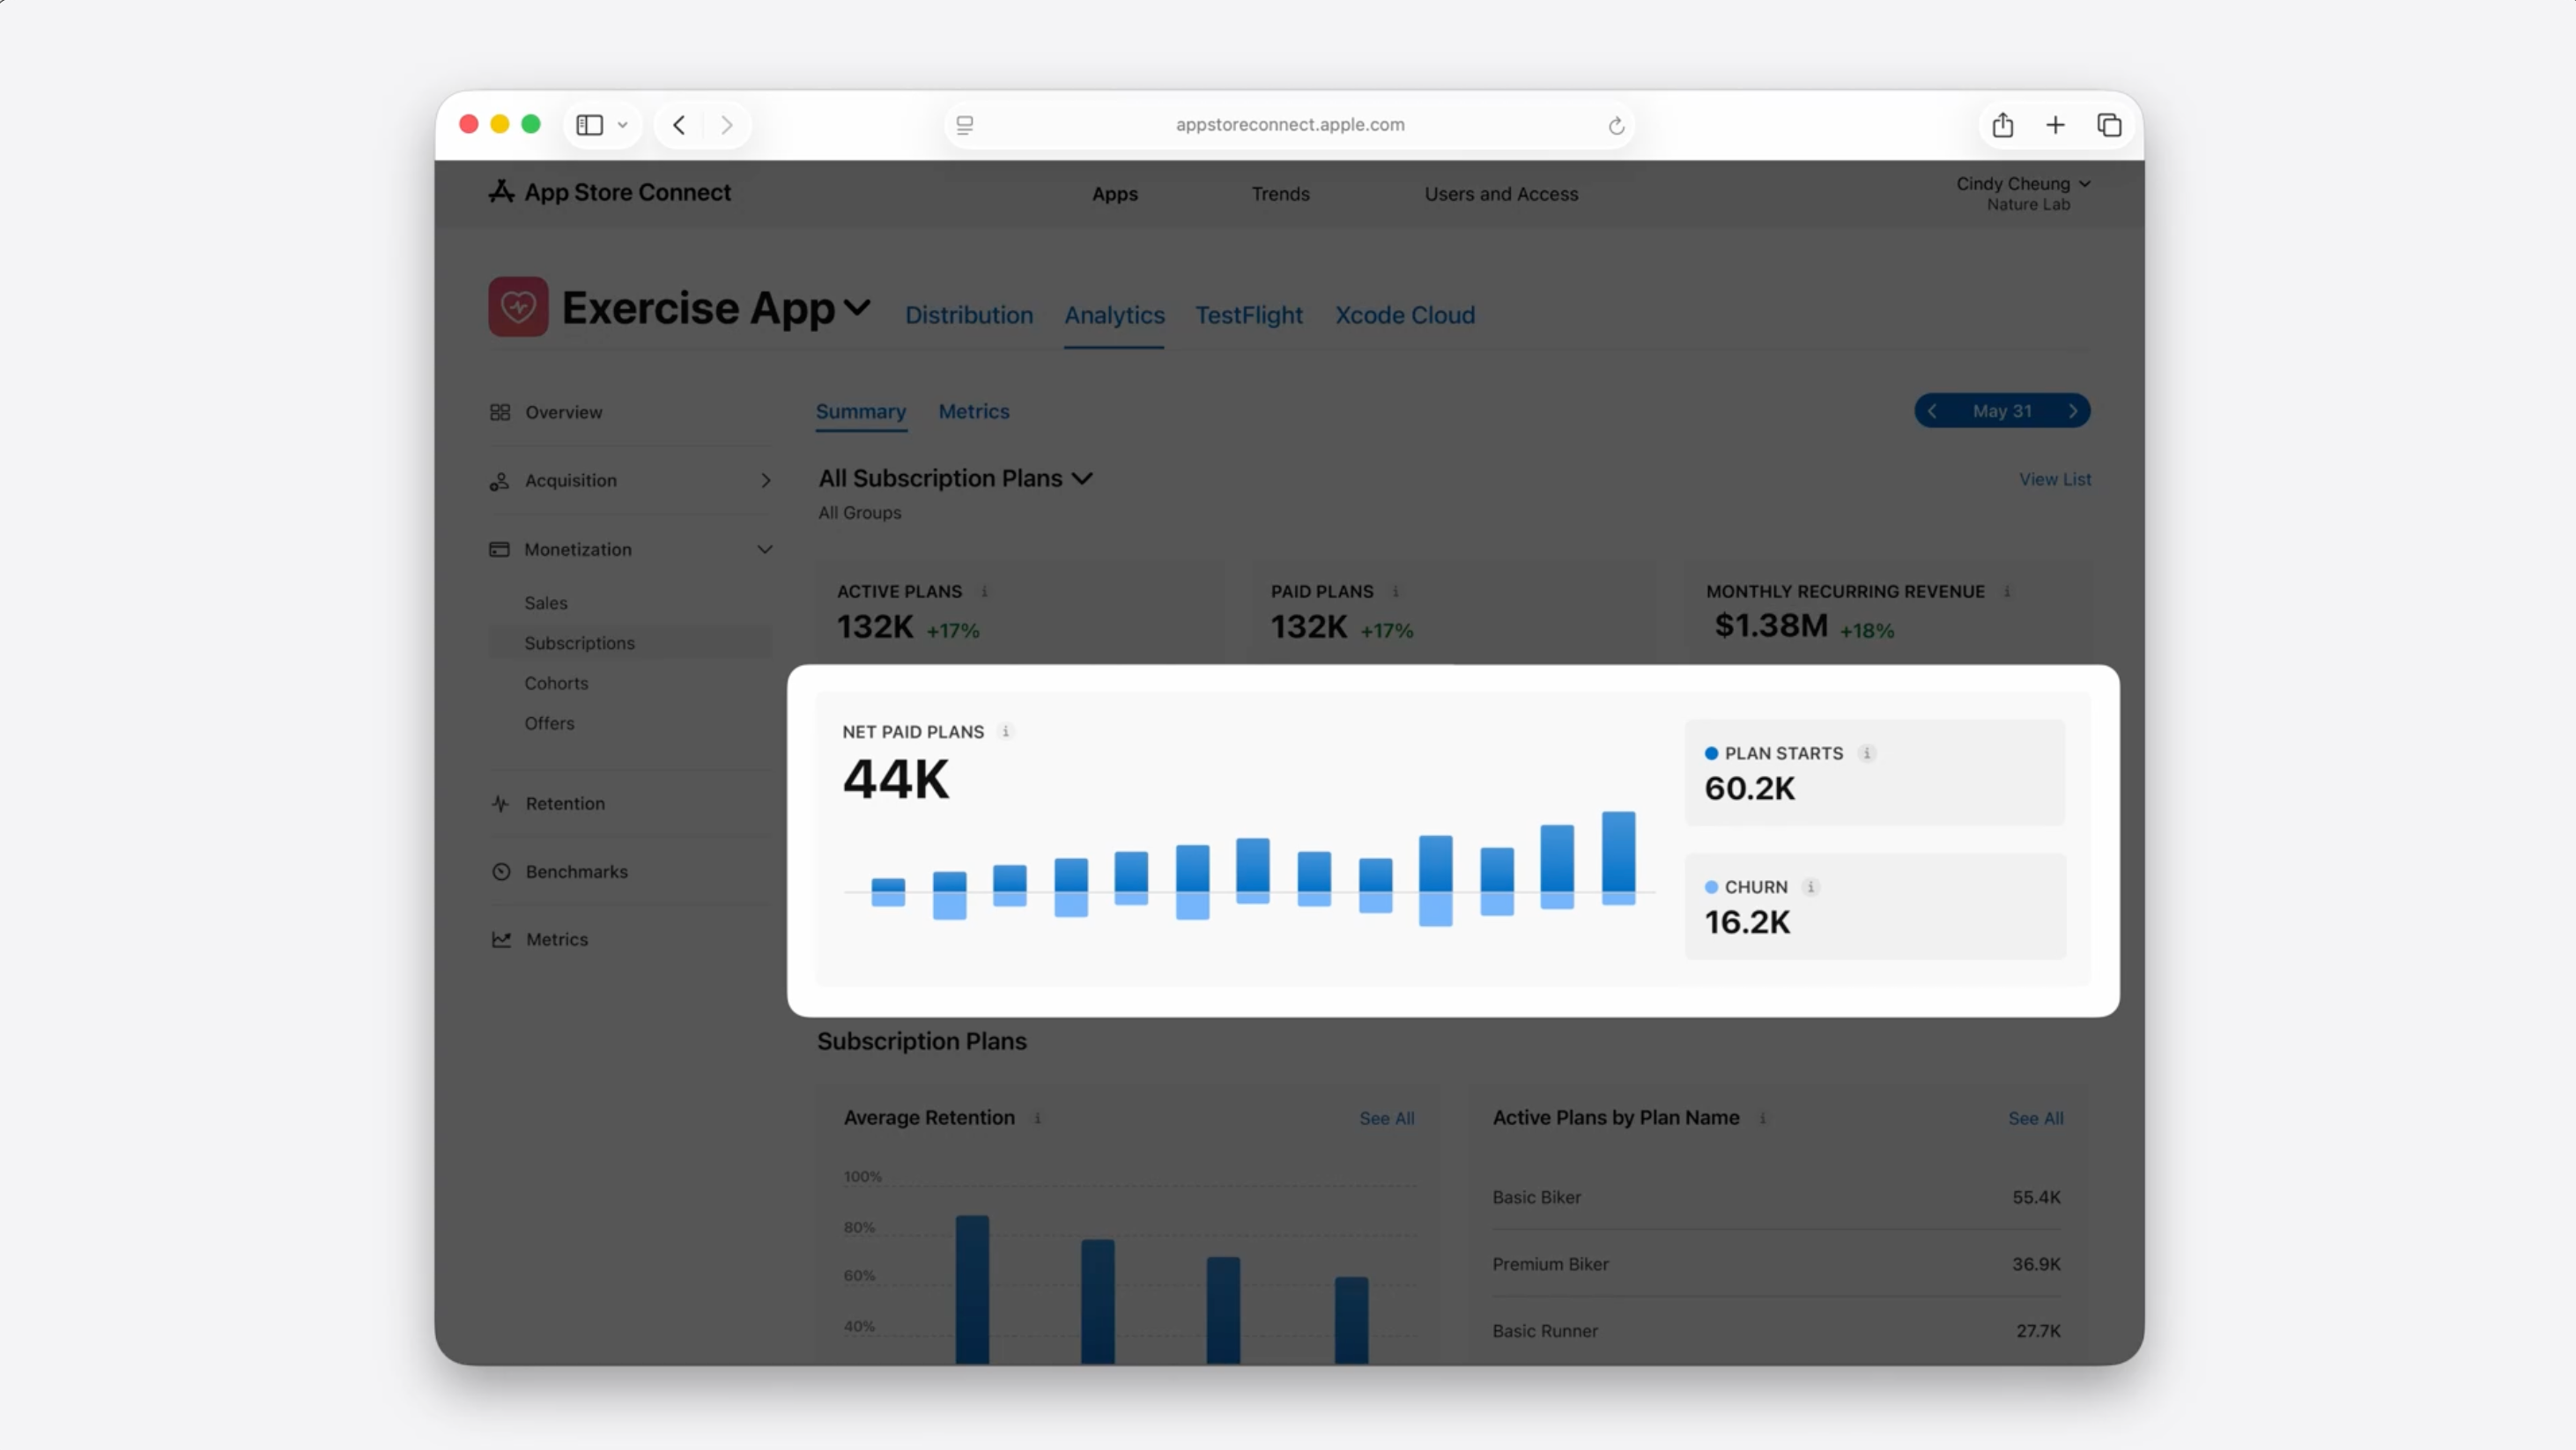Click the tallest rightmost bar in Net Paid Plans chart
This screenshot has height=1450, width=2576.
(x=1618, y=852)
